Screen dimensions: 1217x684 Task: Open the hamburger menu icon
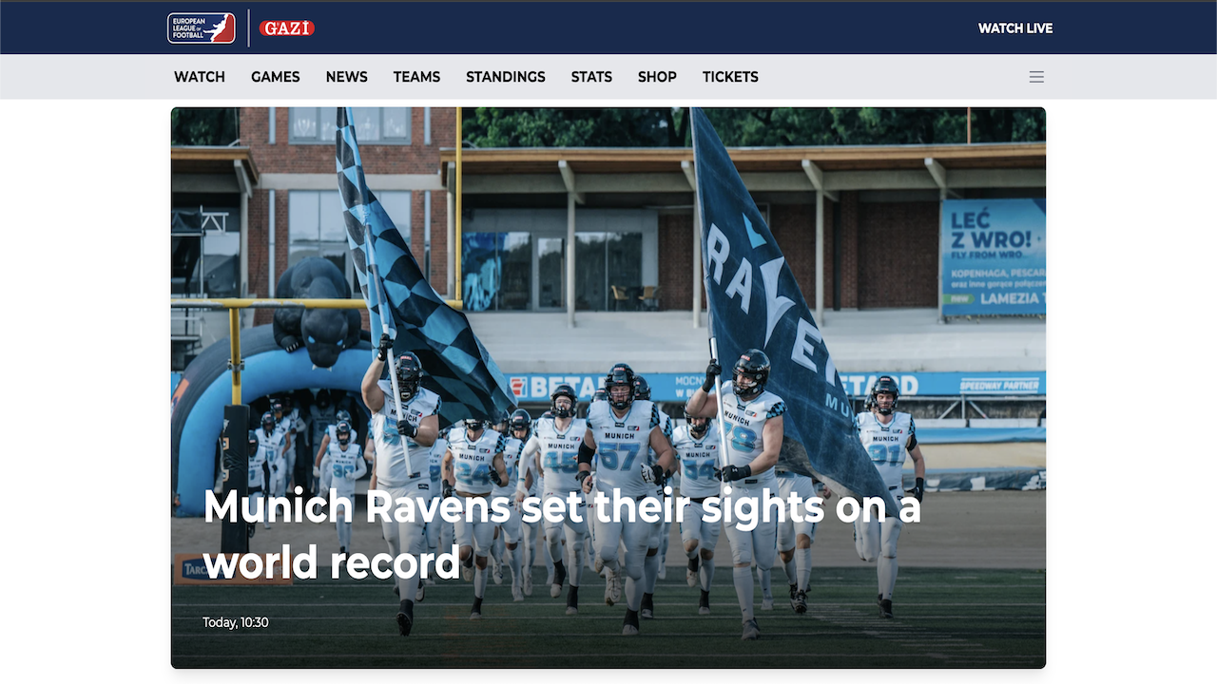1036,77
